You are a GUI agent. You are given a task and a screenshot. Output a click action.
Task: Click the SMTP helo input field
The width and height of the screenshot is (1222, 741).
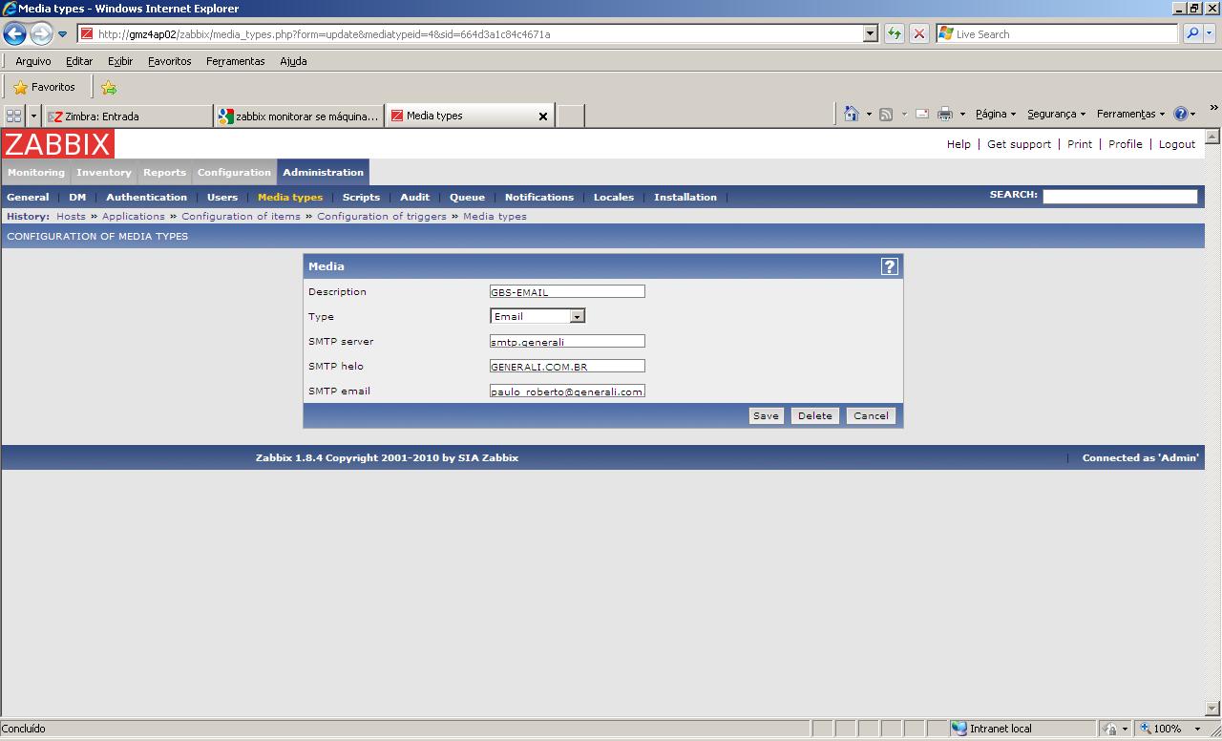pyautogui.click(x=567, y=366)
